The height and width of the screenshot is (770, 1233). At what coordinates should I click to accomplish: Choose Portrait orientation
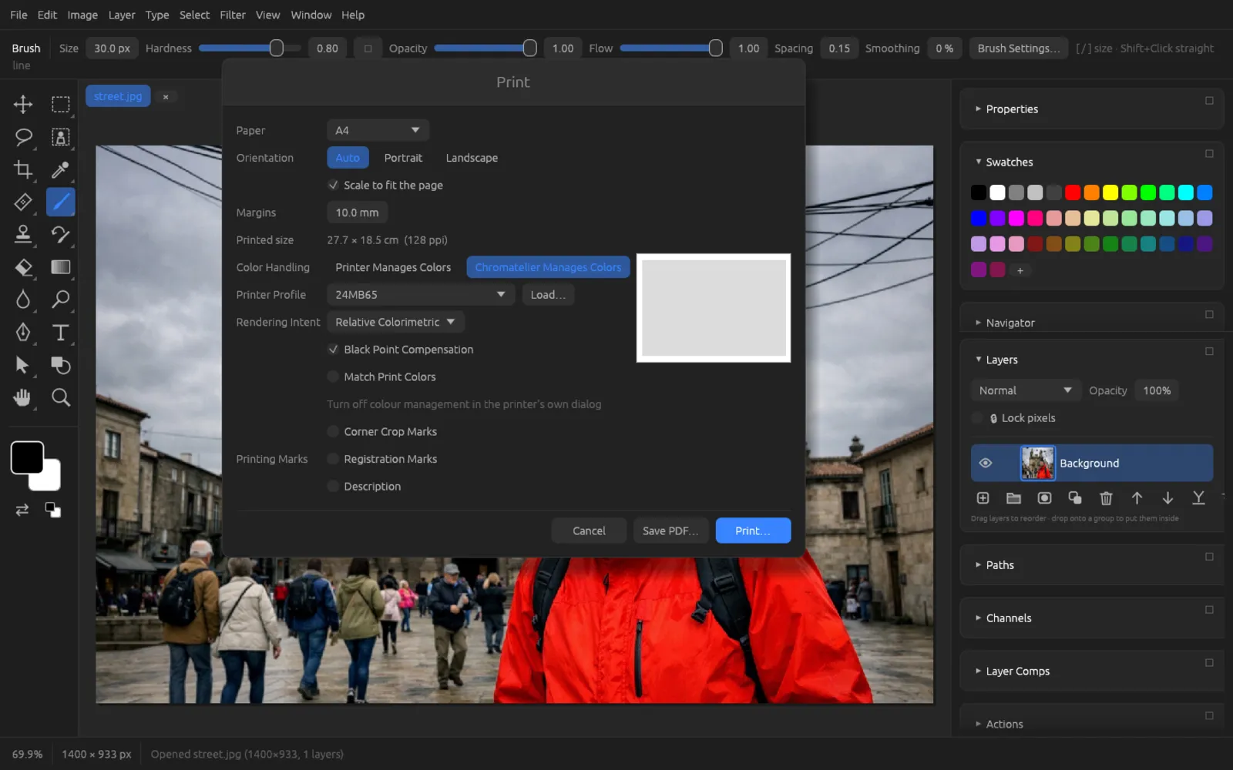coord(403,158)
